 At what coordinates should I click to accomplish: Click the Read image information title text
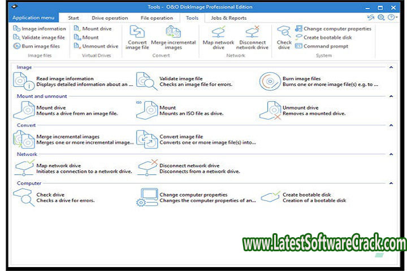point(65,78)
